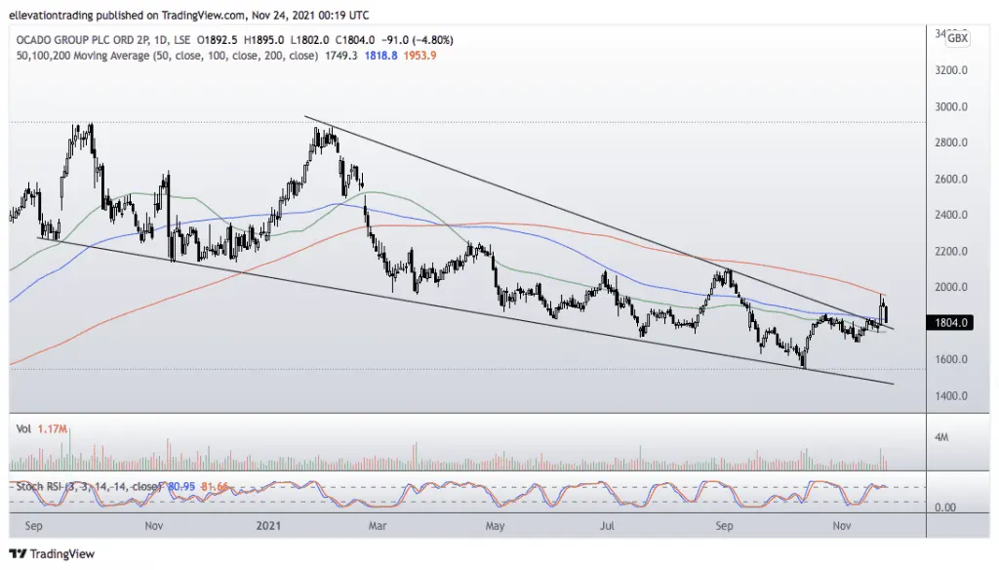Click the 50-period value 1749.3
999x570 pixels.
(341, 56)
